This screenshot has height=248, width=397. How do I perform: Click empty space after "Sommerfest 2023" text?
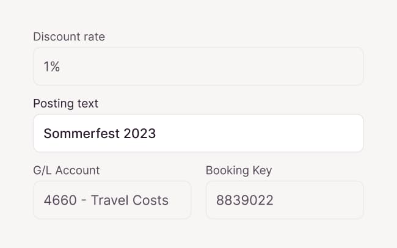(x=257, y=133)
